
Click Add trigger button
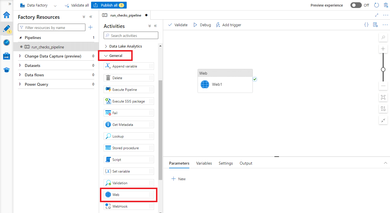pyautogui.click(x=229, y=25)
